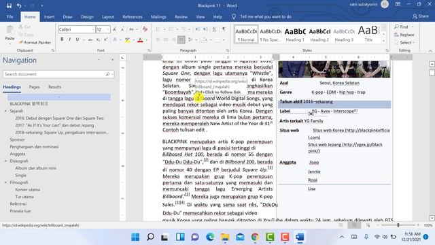
Task: Toggle Subscript formatting
Action: click(x=98, y=39)
